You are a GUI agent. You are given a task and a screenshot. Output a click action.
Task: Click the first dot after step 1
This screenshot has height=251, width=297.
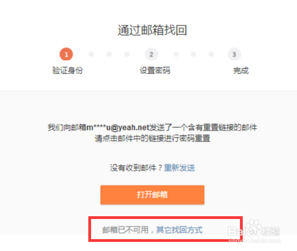pyautogui.click(x=91, y=54)
